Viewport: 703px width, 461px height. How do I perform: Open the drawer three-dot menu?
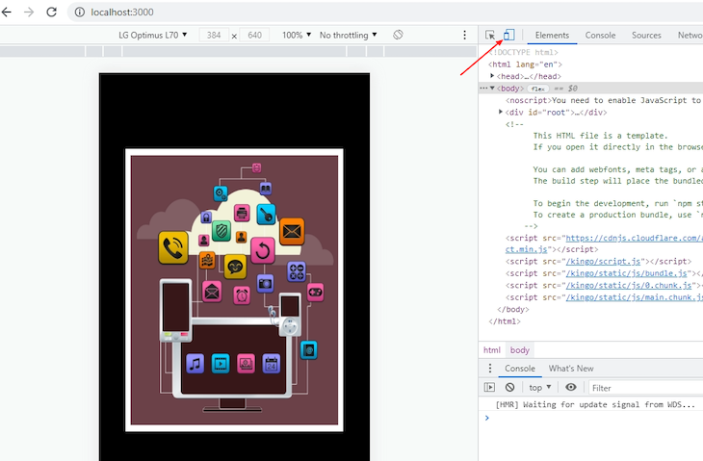[x=489, y=369]
